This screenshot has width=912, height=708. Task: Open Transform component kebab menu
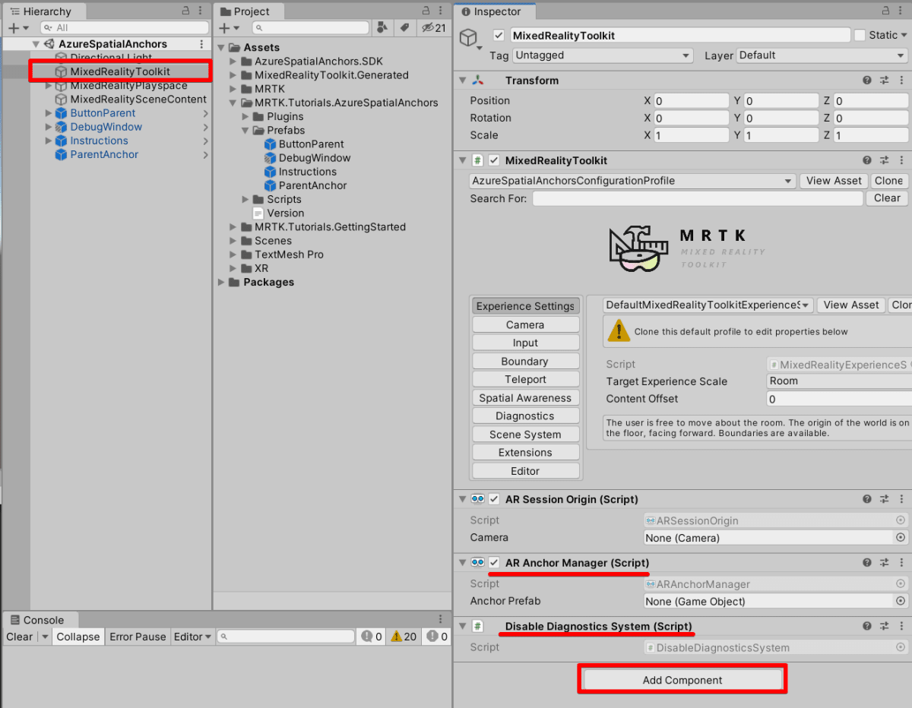[901, 81]
